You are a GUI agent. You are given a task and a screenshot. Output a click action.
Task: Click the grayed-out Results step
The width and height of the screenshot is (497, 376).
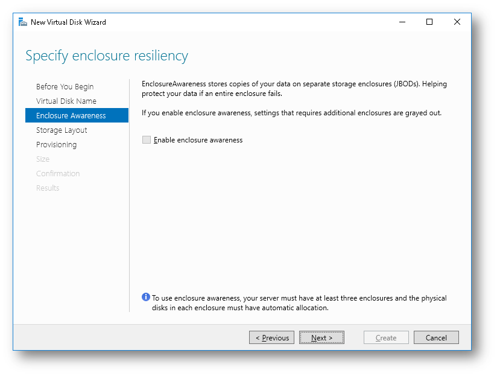pos(48,188)
